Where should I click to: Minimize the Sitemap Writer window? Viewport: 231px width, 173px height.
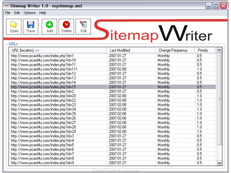coord(208,6)
